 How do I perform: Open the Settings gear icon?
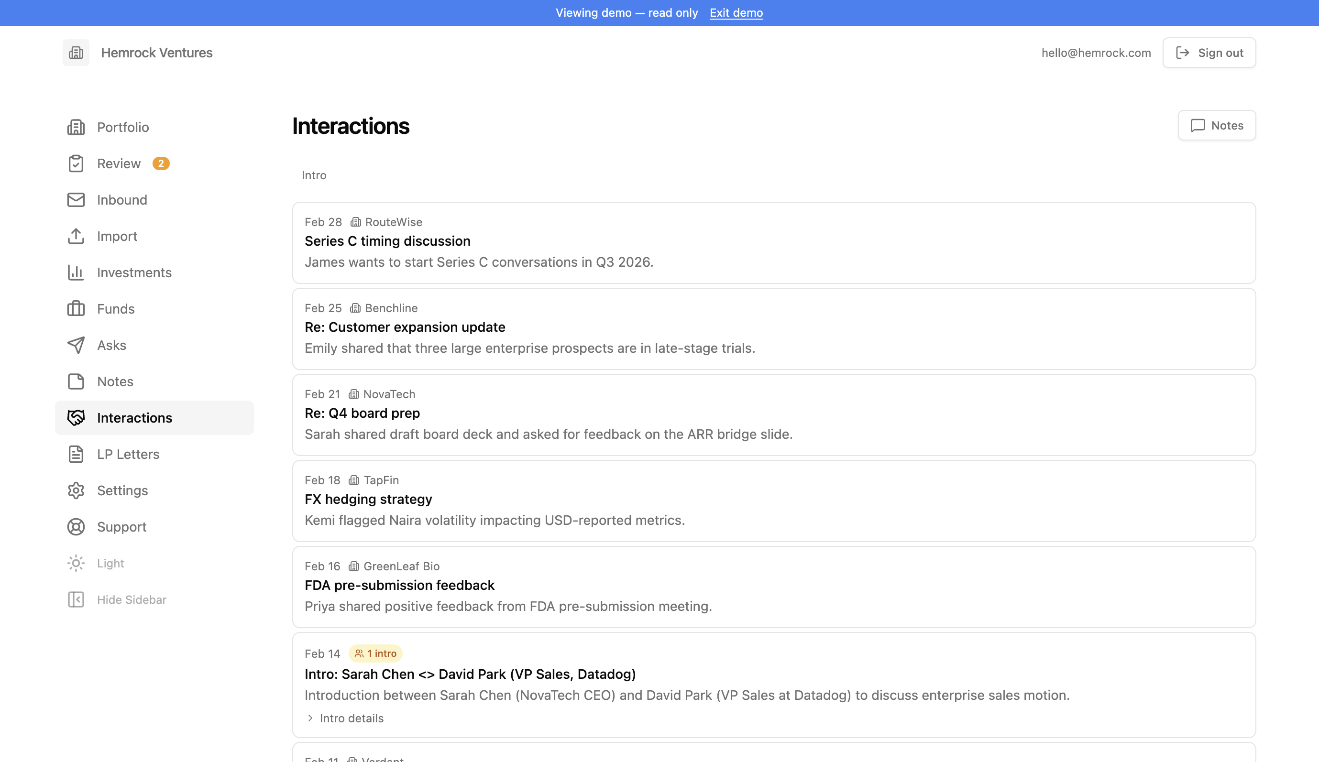point(76,490)
